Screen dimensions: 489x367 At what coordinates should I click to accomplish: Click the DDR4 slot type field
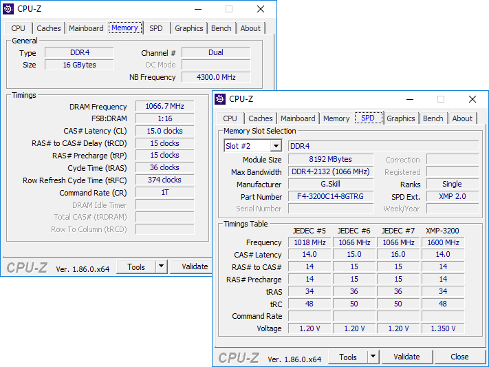click(x=383, y=146)
